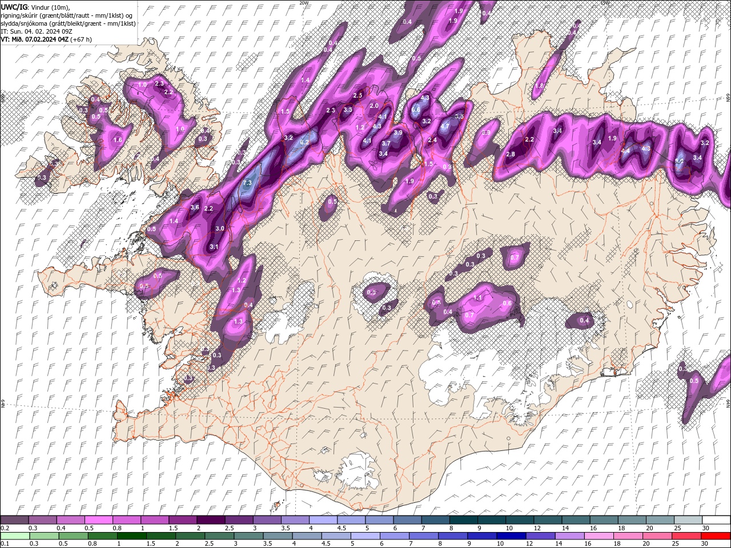Select the 6.6 snowfall value label
Image resolution: width=731 pixels, height=548 pixels.
click(x=416, y=110)
